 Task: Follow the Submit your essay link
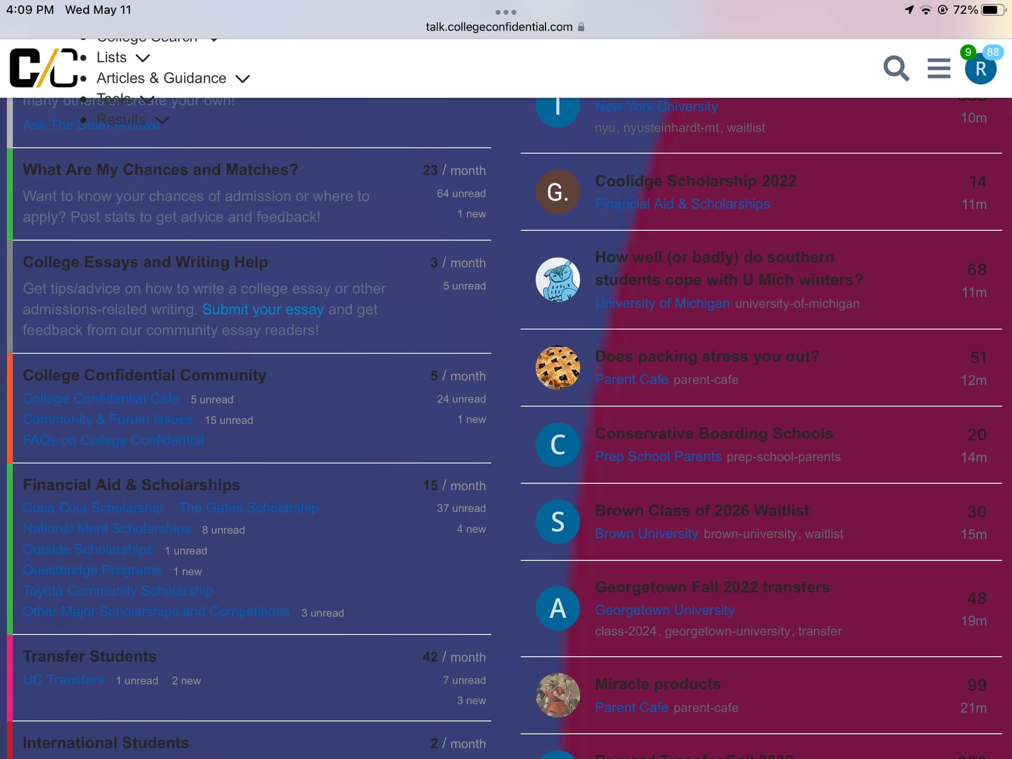(263, 309)
